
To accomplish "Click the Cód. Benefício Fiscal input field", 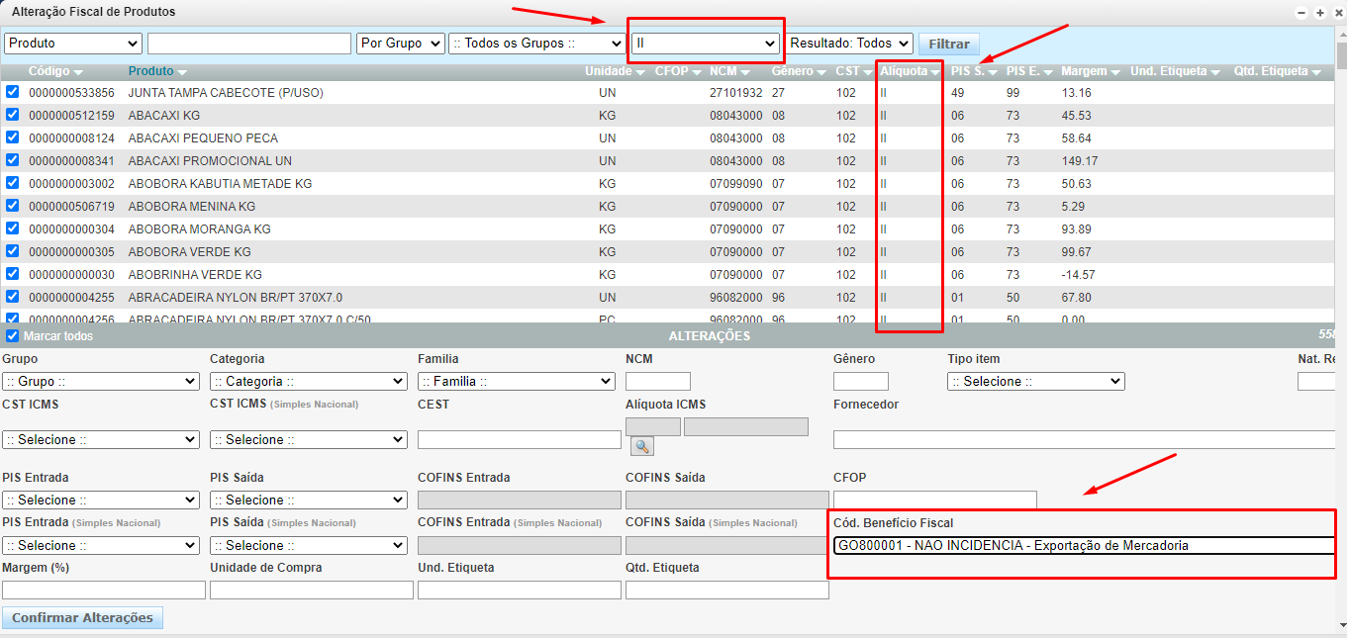I will coord(1084,545).
